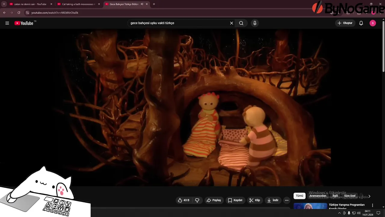
Task: Open taskbar microphone tray icon
Action: 349,213
